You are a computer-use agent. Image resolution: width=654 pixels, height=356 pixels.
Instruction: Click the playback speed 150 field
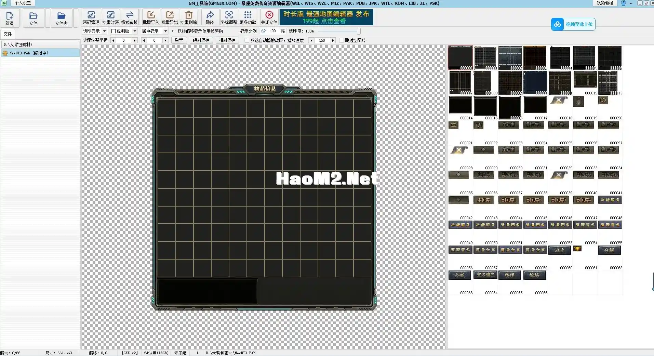pos(322,40)
